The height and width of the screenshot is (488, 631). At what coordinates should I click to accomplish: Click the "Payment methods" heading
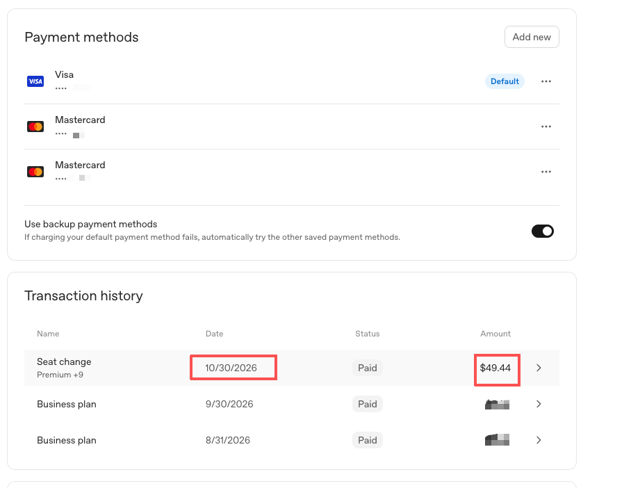pos(81,37)
